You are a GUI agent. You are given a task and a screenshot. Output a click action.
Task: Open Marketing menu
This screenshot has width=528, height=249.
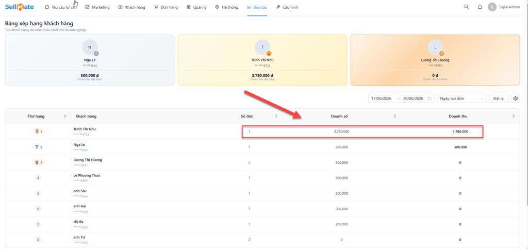pos(97,7)
